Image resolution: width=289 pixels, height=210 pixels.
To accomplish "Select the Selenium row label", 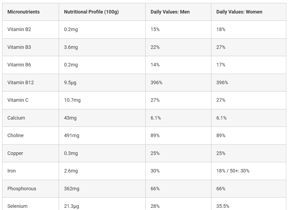I will [17, 206].
